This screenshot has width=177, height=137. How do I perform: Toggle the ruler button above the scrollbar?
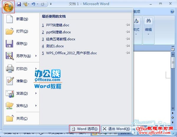pyautogui.click(x=173, y=49)
